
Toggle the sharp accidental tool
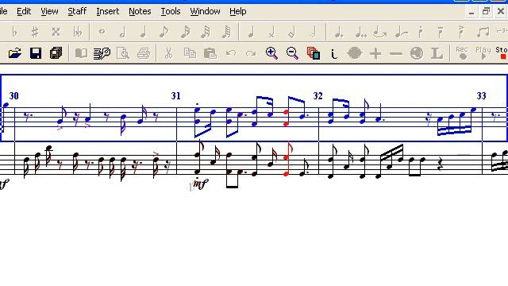(x=35, y=32)
